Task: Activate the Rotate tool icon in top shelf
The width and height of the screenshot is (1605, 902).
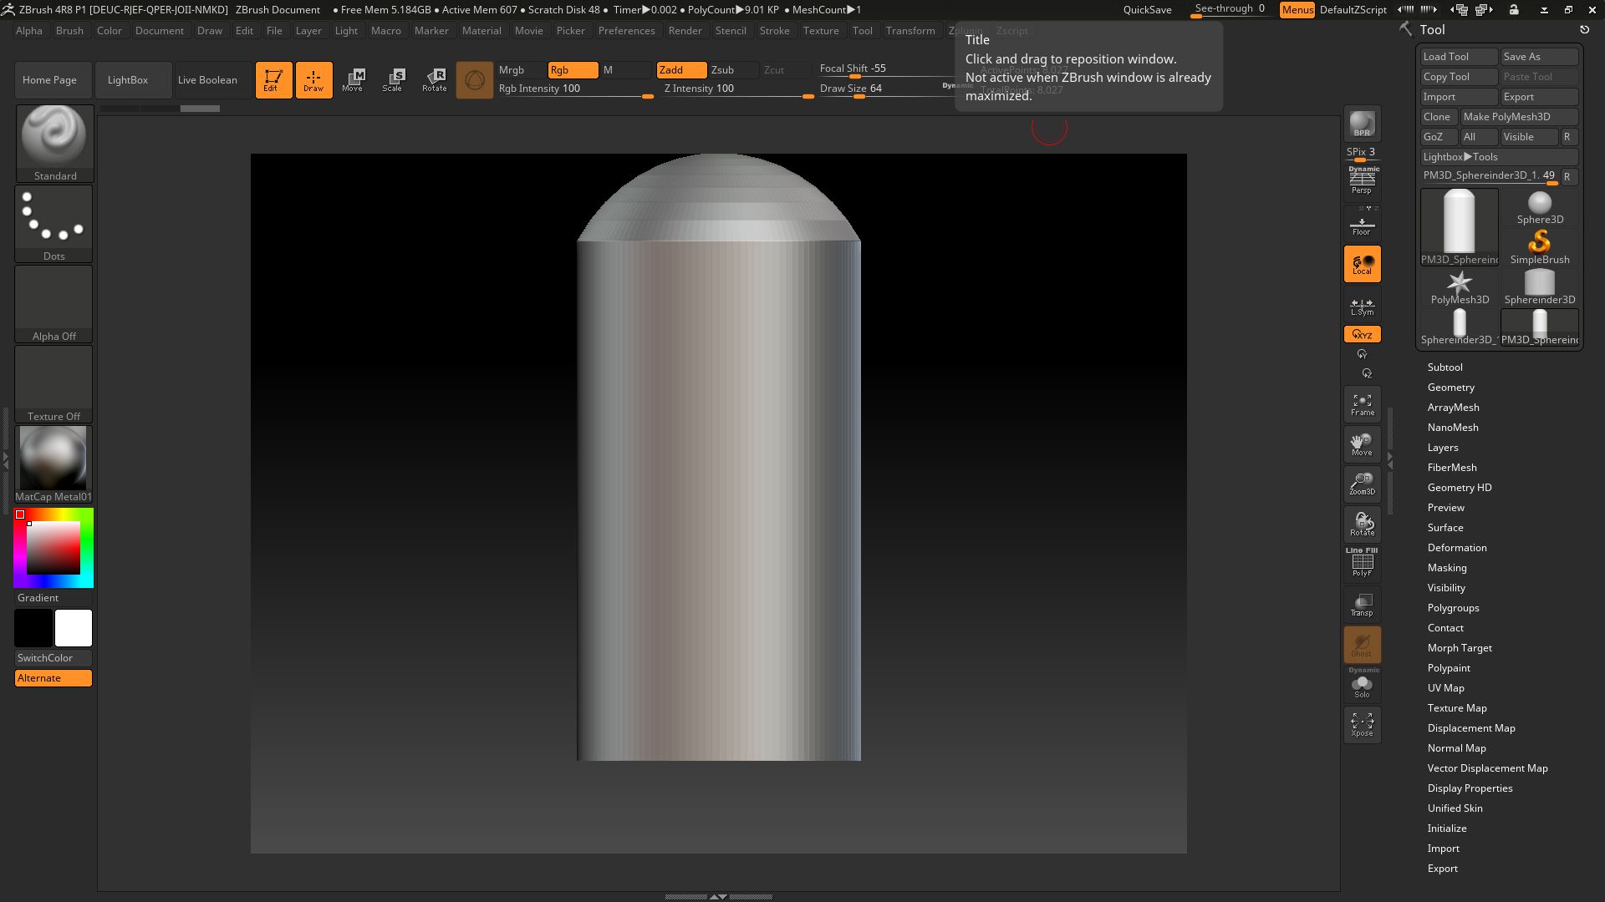Action: pos(434,80)
